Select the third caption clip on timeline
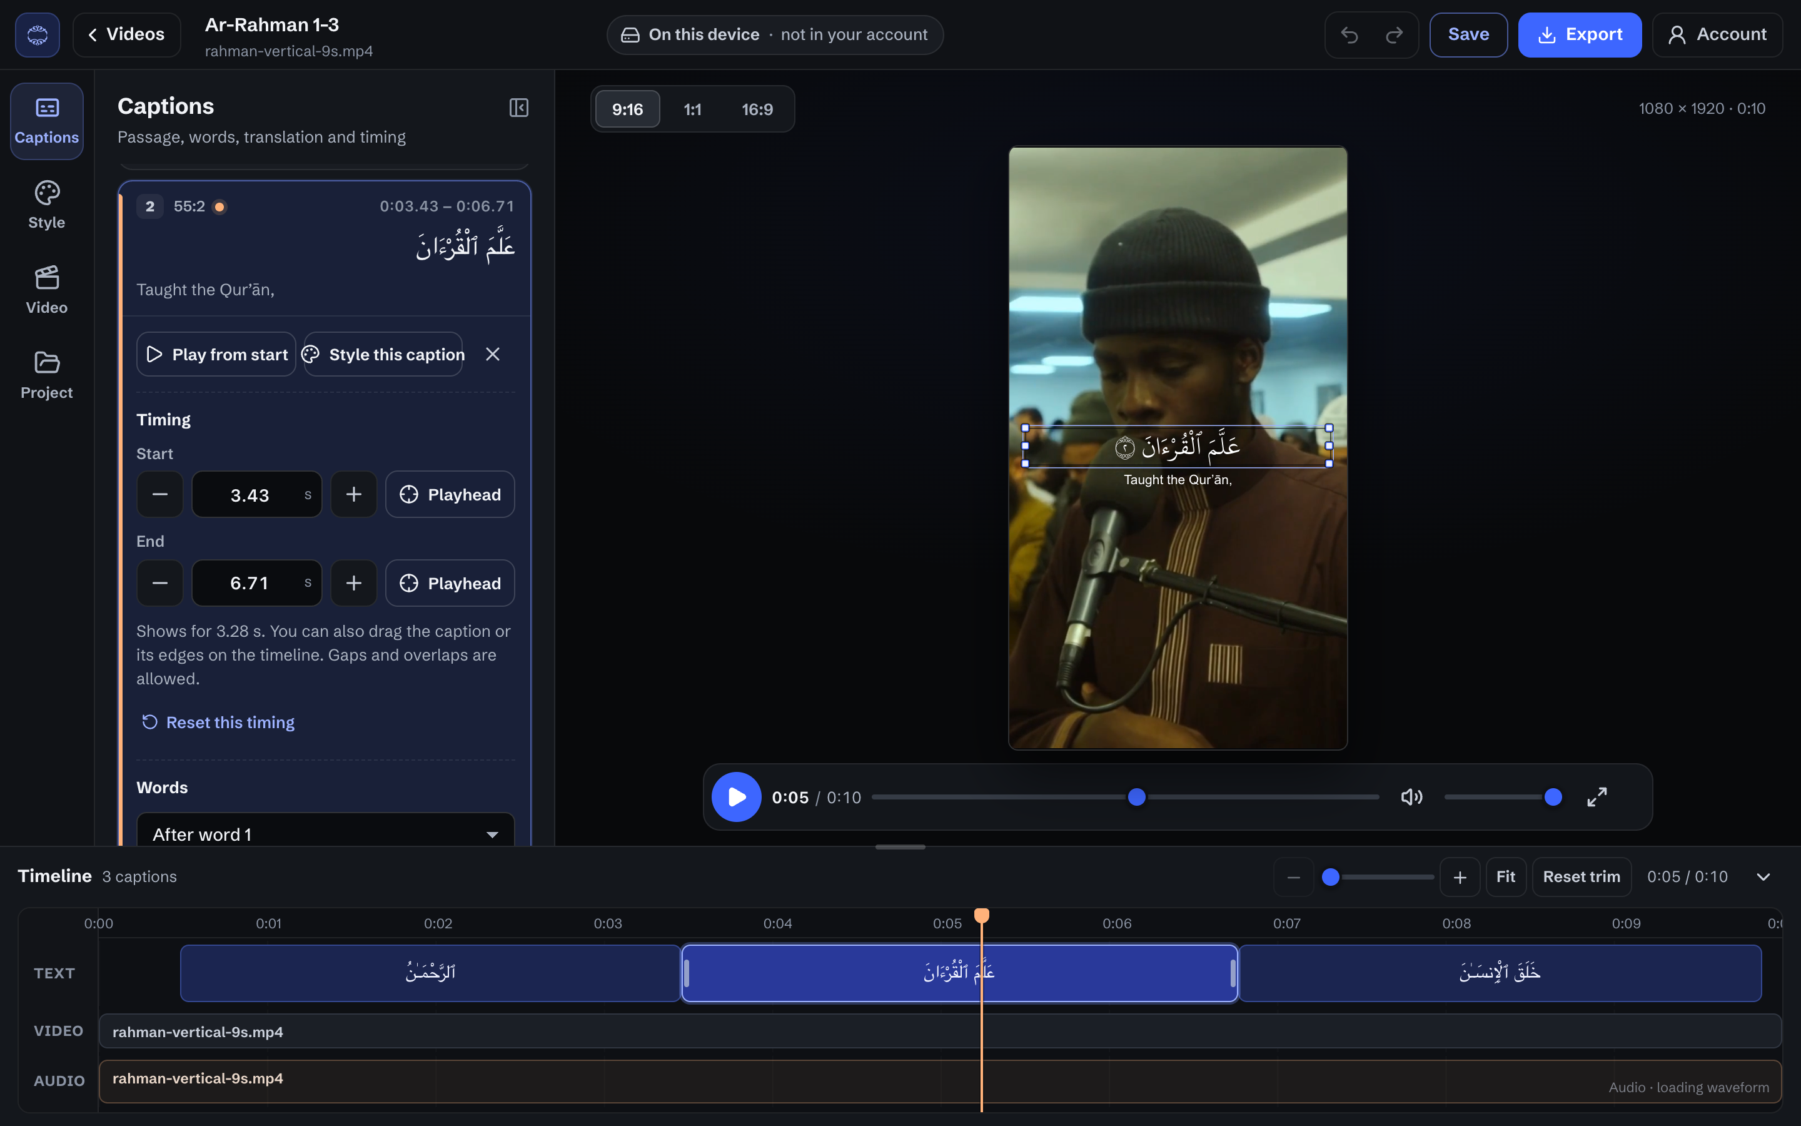This screenshot has width=1801, height=1126. (1500, 973)
